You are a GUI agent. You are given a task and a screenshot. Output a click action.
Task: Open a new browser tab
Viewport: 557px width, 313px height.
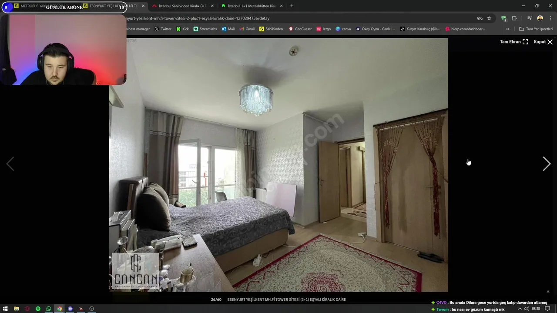point(292,6)
